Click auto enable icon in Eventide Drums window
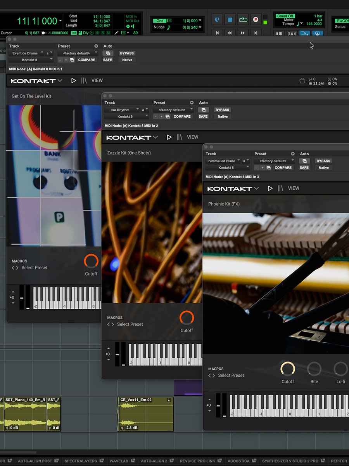 (108, 53)
